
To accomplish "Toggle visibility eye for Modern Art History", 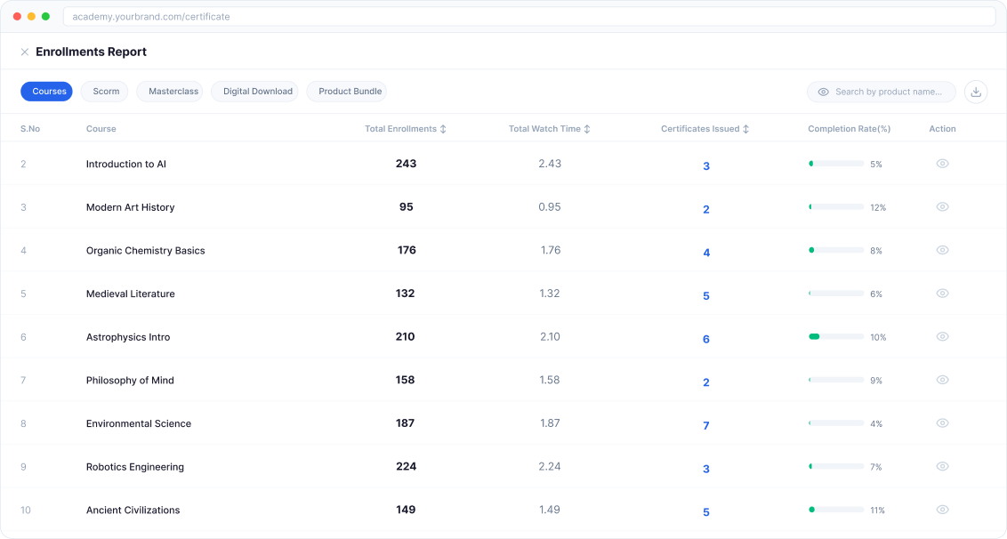I will pos(942,206).
